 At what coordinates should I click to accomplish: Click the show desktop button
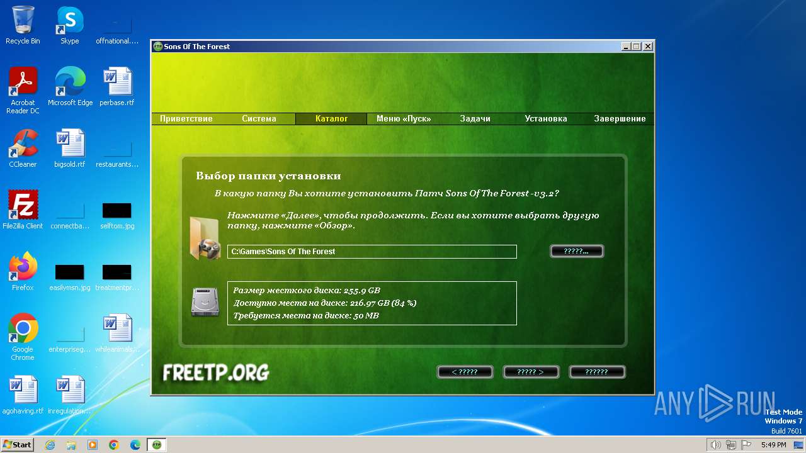(x=799, y=445)
